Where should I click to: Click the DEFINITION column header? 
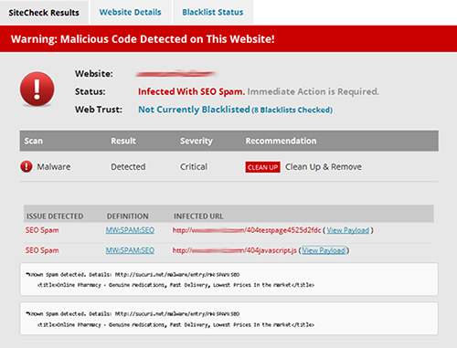coord(127,216)
